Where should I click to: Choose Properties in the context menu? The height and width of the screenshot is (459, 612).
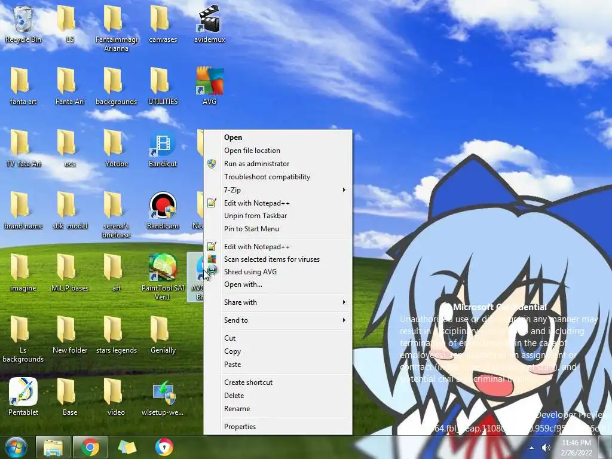point(278,427)
